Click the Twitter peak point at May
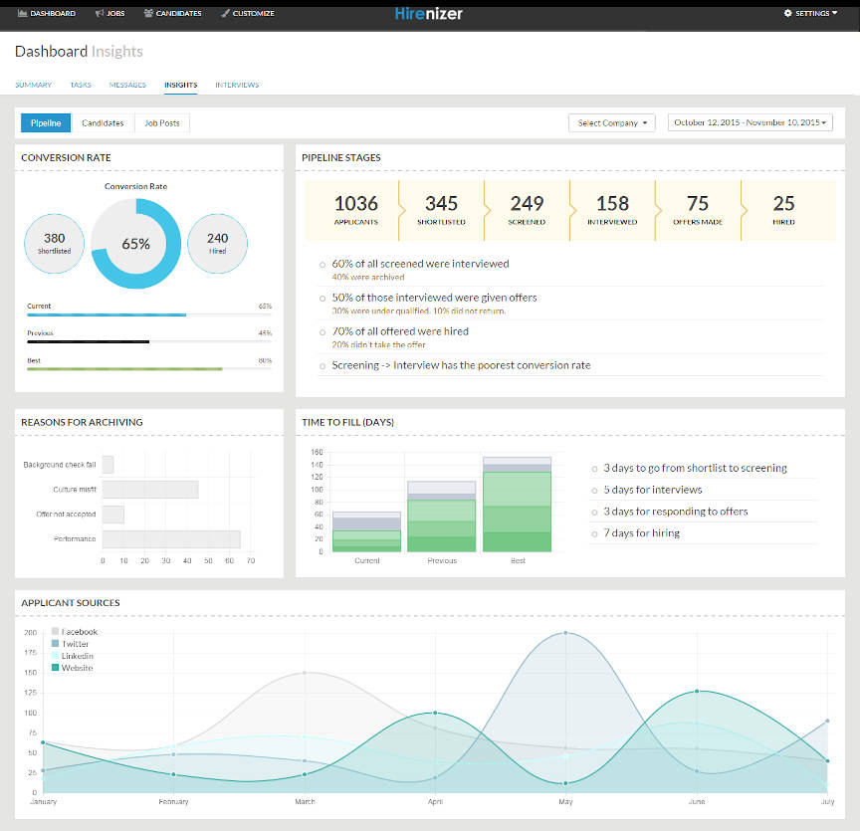Viewport: 860px width, 831px height. [x=566, y=632]
